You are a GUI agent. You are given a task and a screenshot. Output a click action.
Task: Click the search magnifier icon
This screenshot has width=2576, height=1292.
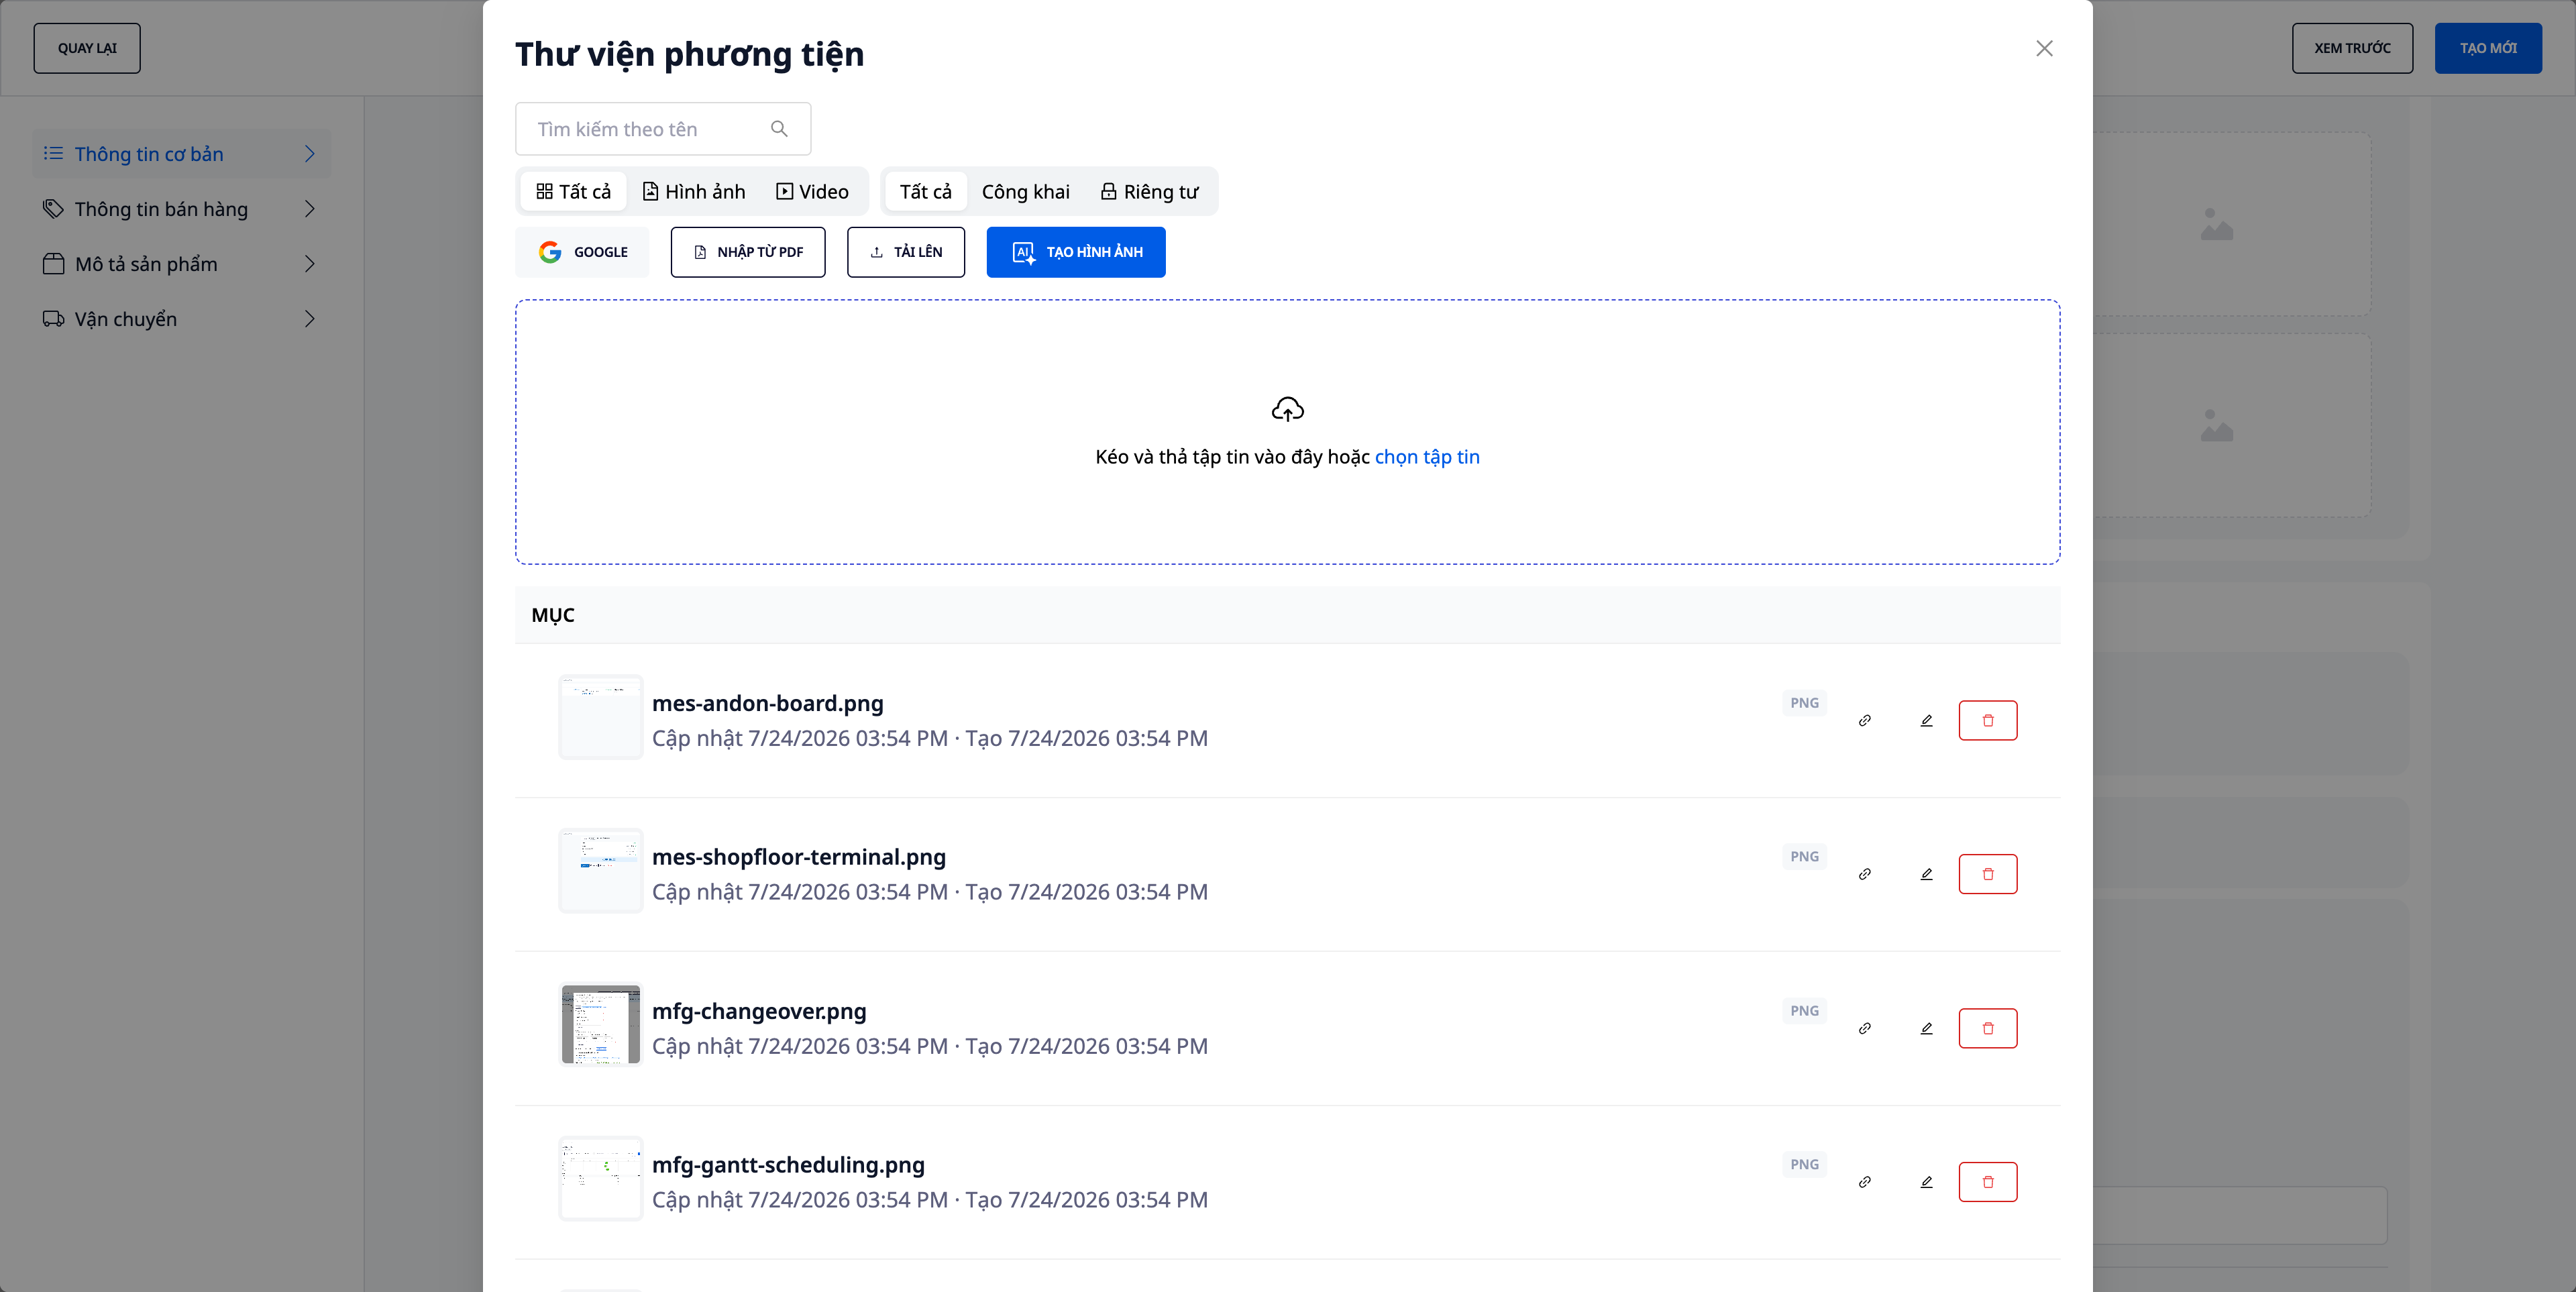click(779, 129)
